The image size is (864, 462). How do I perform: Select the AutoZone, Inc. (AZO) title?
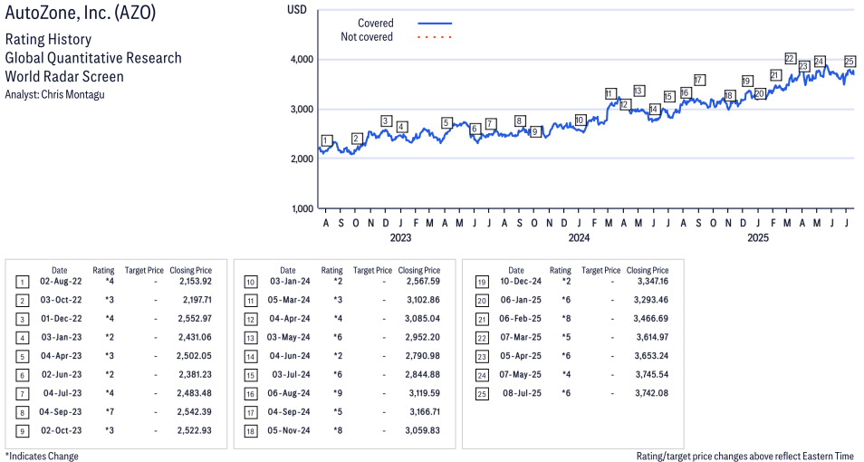tap(81, 12)
